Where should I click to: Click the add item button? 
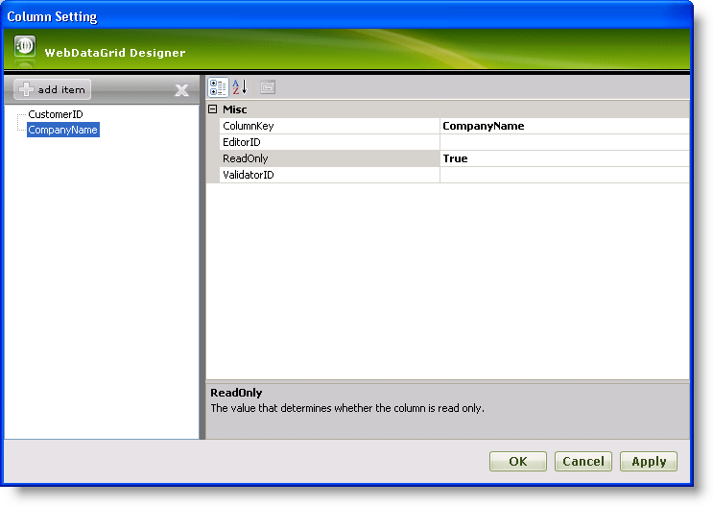[52, 89]
